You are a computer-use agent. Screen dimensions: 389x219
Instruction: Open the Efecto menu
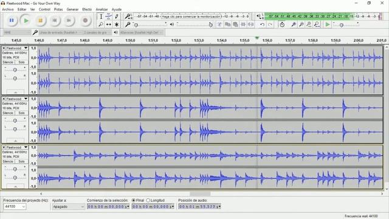(x=87, y=9)
